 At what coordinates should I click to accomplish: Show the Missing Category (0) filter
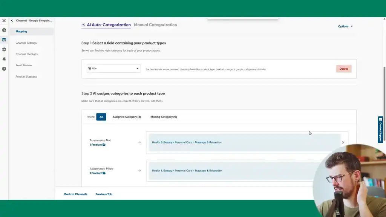point(163,117)
